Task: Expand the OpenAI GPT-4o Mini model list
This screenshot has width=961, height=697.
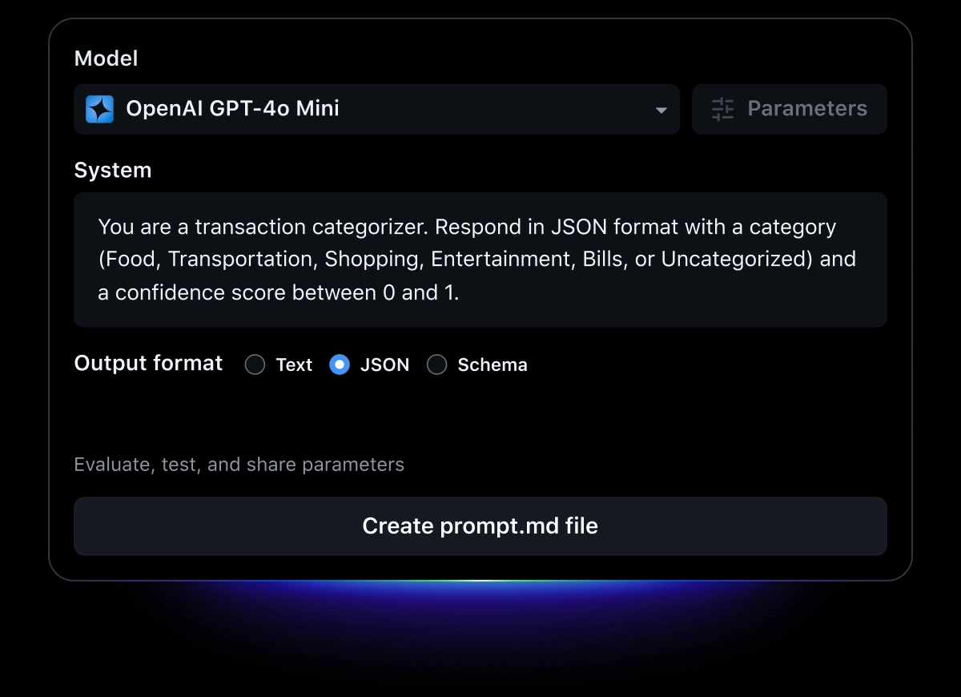Action: [x=376, y=109]
